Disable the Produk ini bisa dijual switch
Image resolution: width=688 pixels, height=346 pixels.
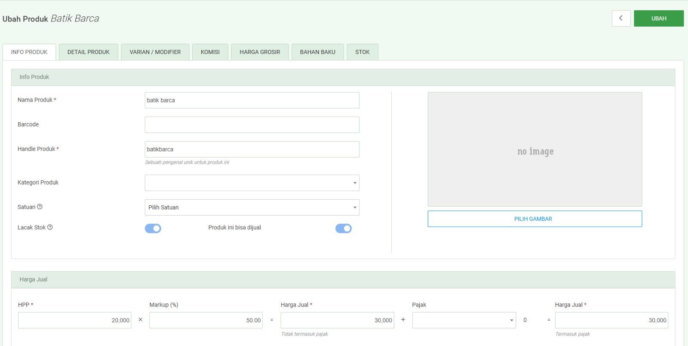click(343, 229)
